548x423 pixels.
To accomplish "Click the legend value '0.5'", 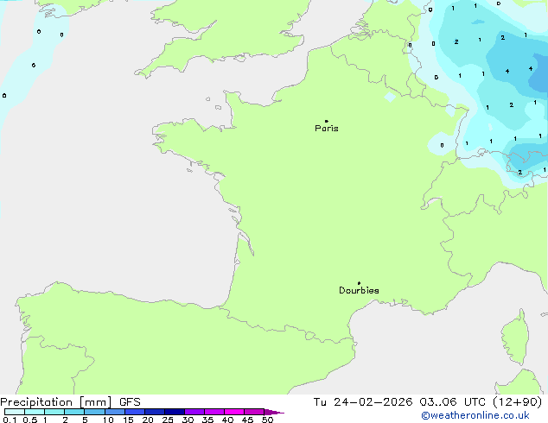I will (x=29, y=420).
